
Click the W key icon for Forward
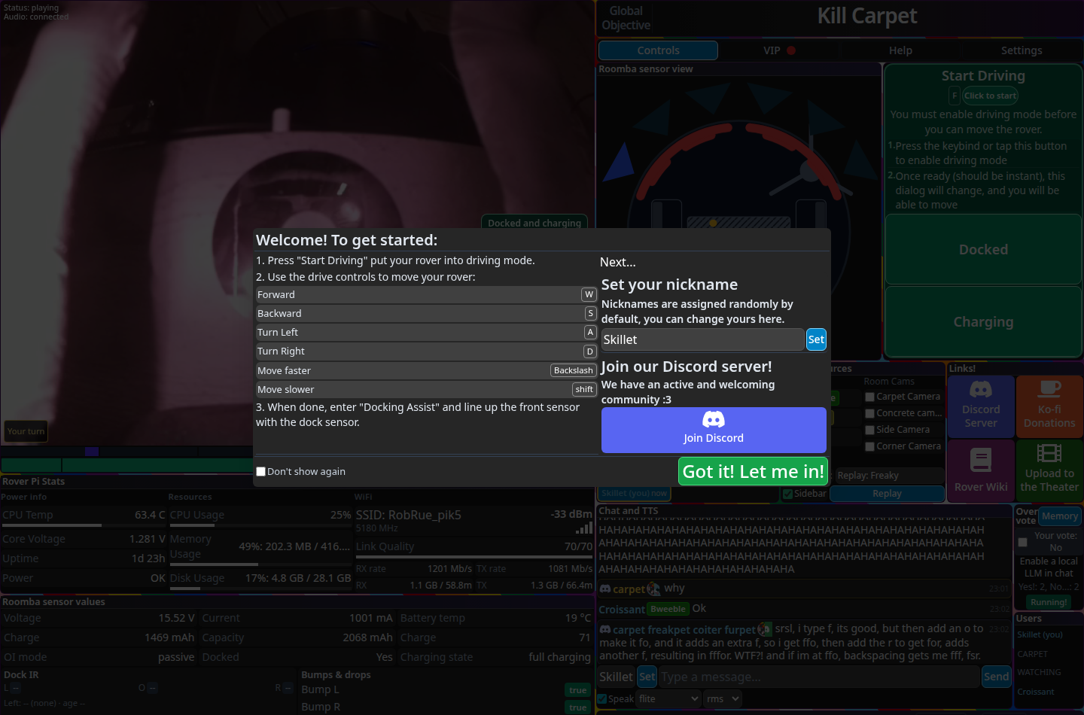pos(589,294)
